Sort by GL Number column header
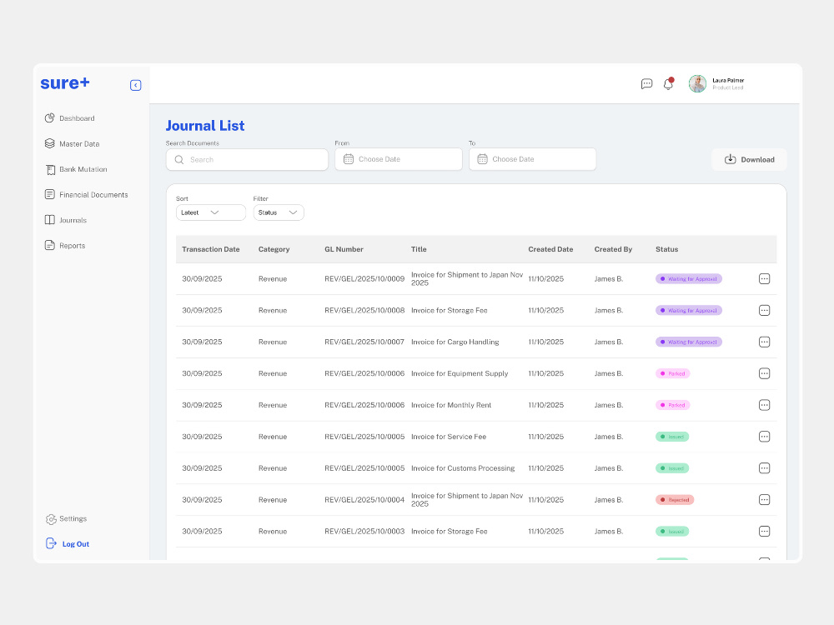 (344, 249)
